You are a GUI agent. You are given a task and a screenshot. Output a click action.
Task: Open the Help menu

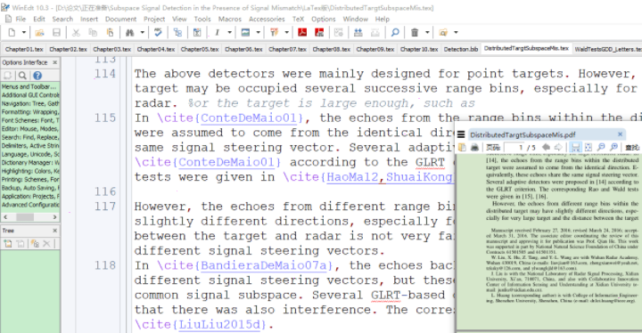pos(383,19)
